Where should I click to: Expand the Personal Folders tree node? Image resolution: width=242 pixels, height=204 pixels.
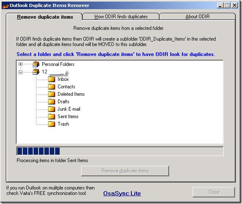pyautogui.click(x=20, y=64)
